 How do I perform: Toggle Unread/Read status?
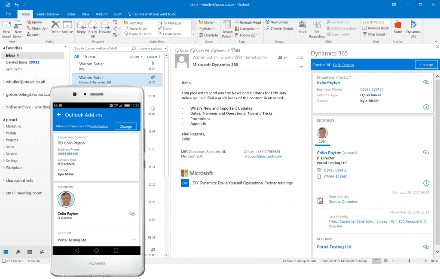[x=248, y=22]
